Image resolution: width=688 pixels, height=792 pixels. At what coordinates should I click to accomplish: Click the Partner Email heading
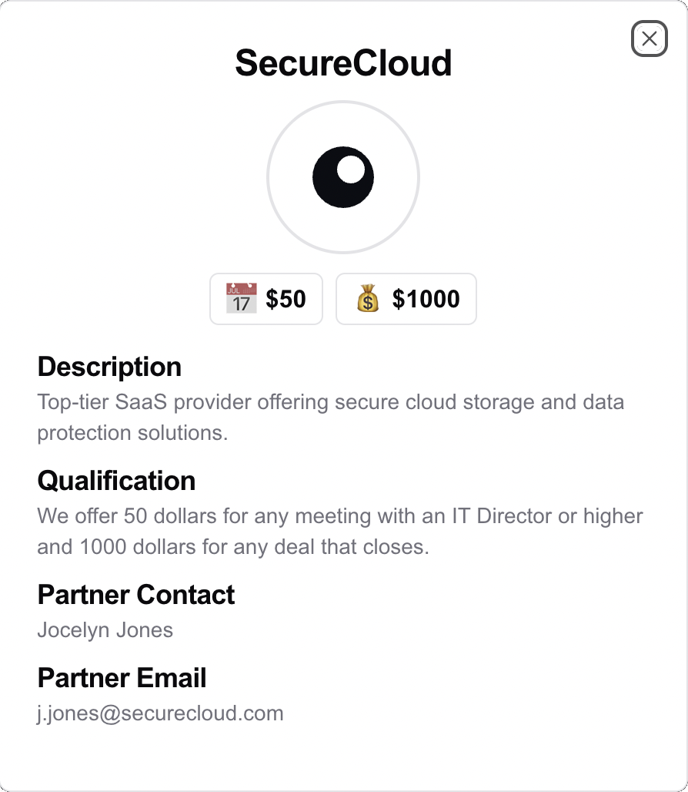coord(122,678)
